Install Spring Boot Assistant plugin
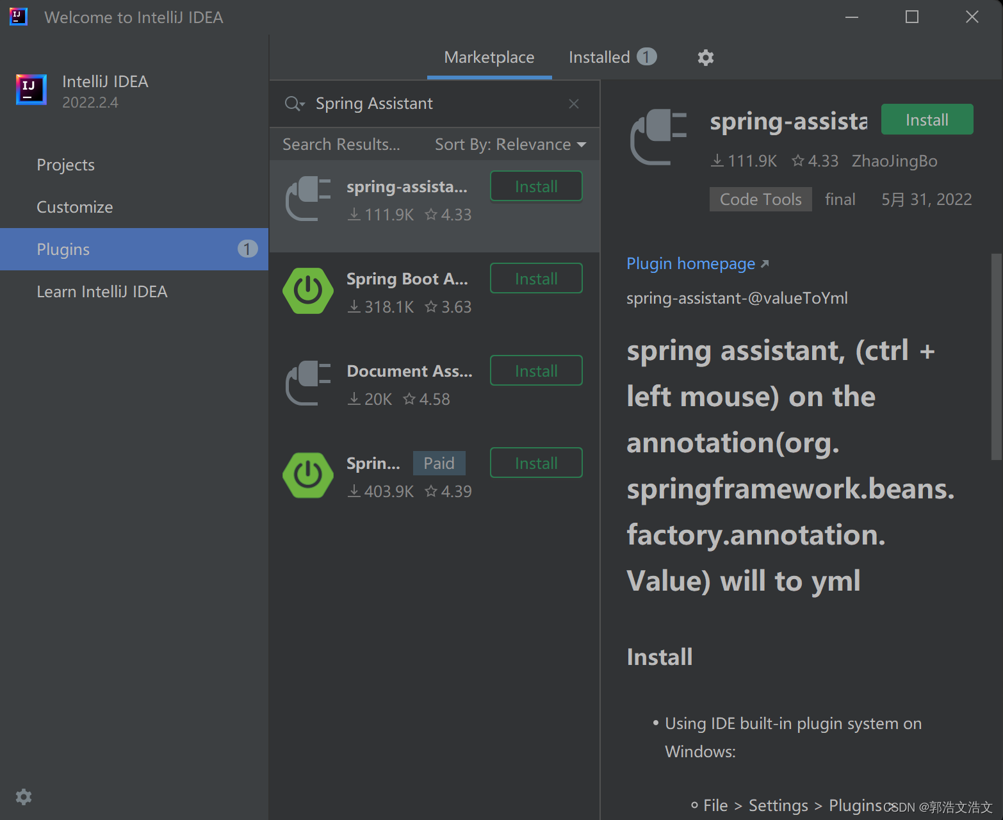 (x=536, y=279)
